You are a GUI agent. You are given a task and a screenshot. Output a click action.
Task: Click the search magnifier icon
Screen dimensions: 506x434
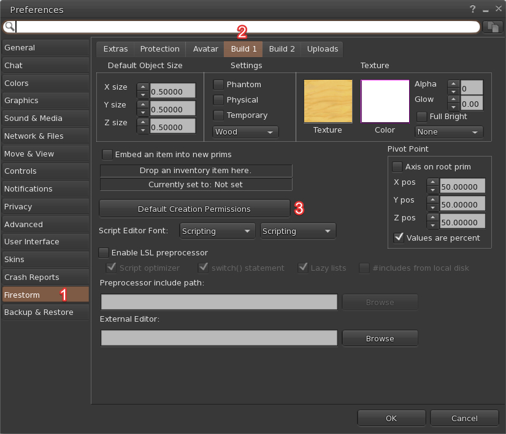9,27
